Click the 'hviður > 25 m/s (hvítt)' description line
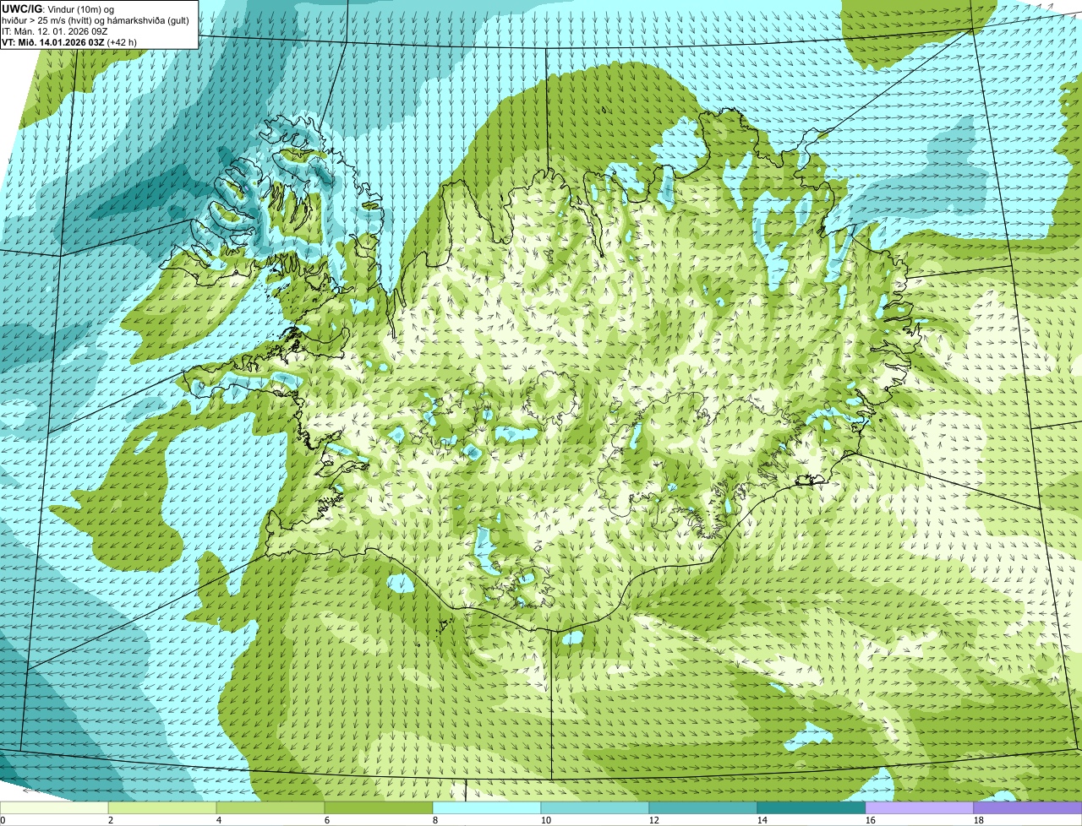This screenshot has height=826, width=1082. 95,19
